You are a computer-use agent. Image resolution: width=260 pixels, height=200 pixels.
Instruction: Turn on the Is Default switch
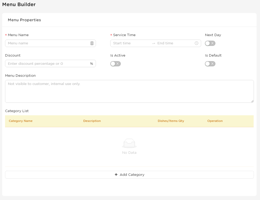tap(210, 64)
